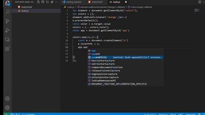Viewport: 205px width, 115px height.
Task: Switch to Getting Started tab
Action: point(72,2)
